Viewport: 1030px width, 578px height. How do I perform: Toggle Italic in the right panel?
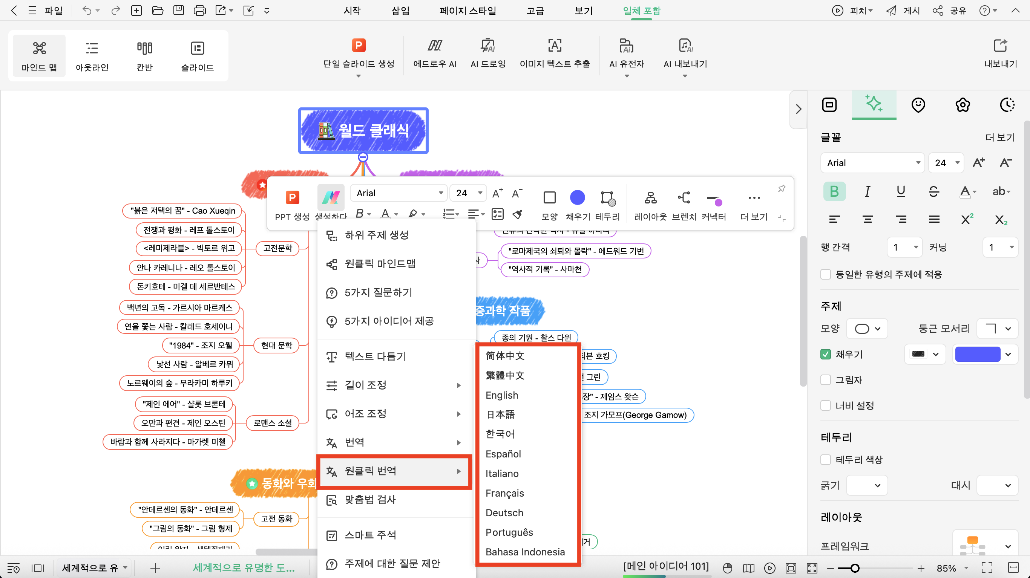[867, 191]
